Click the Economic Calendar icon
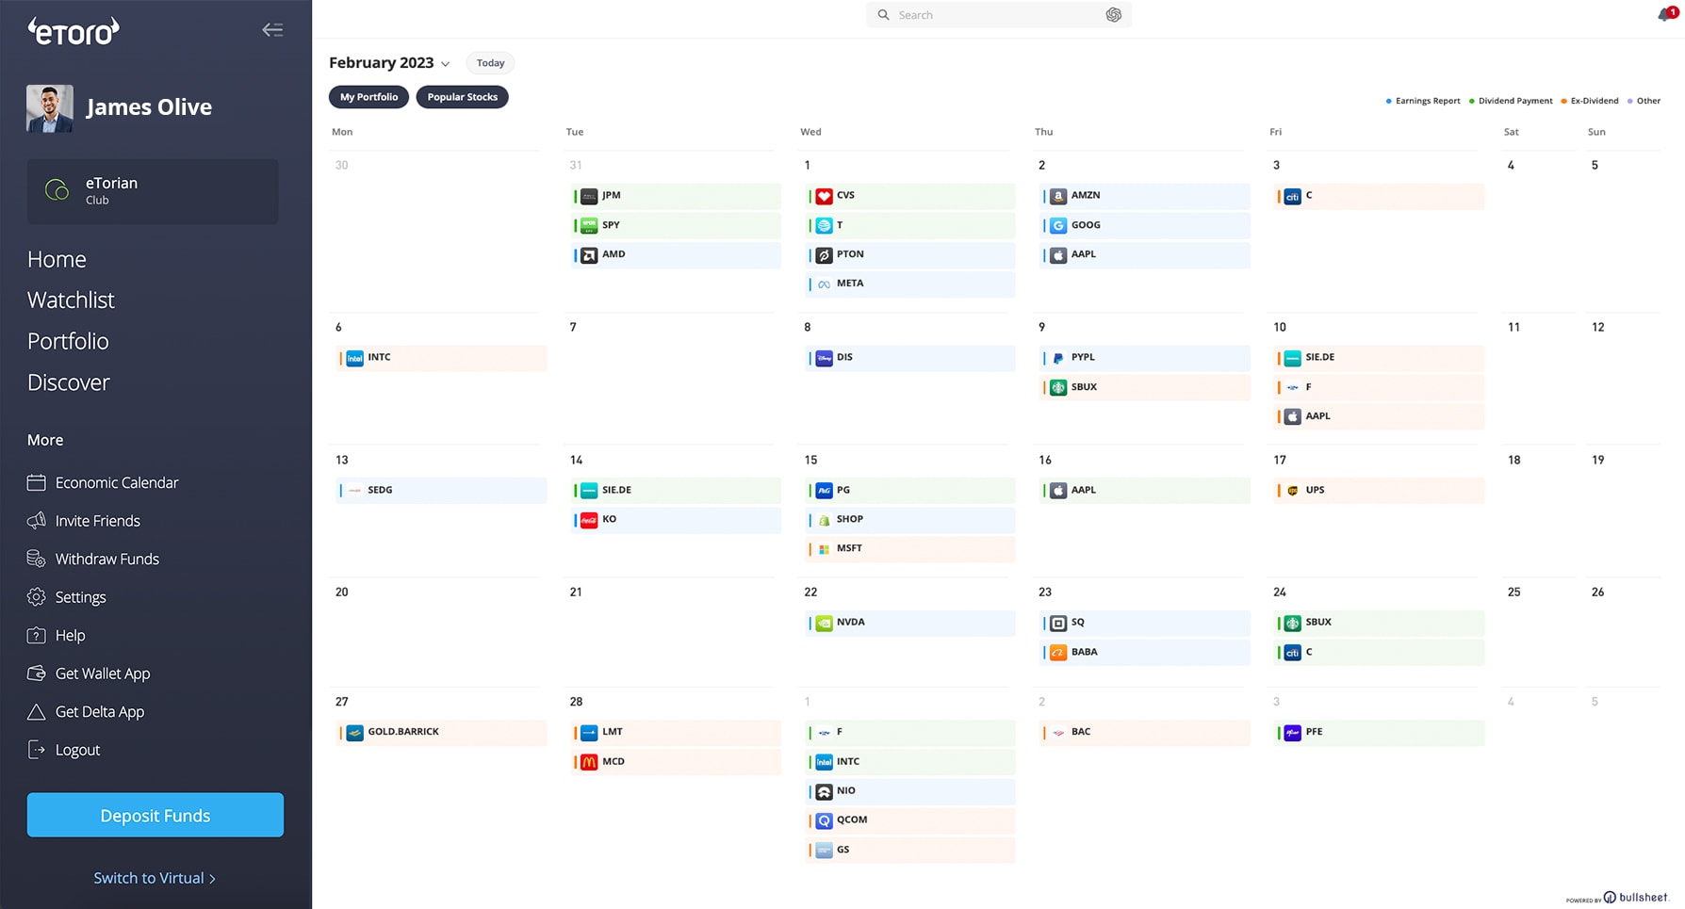1685x909 pixels. pos(36,482)
